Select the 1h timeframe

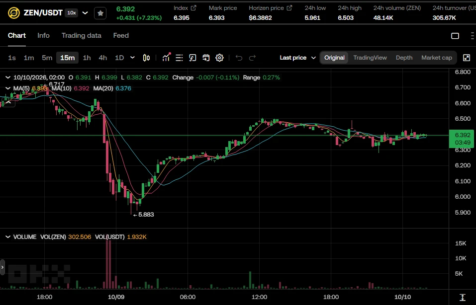[87, 58]
